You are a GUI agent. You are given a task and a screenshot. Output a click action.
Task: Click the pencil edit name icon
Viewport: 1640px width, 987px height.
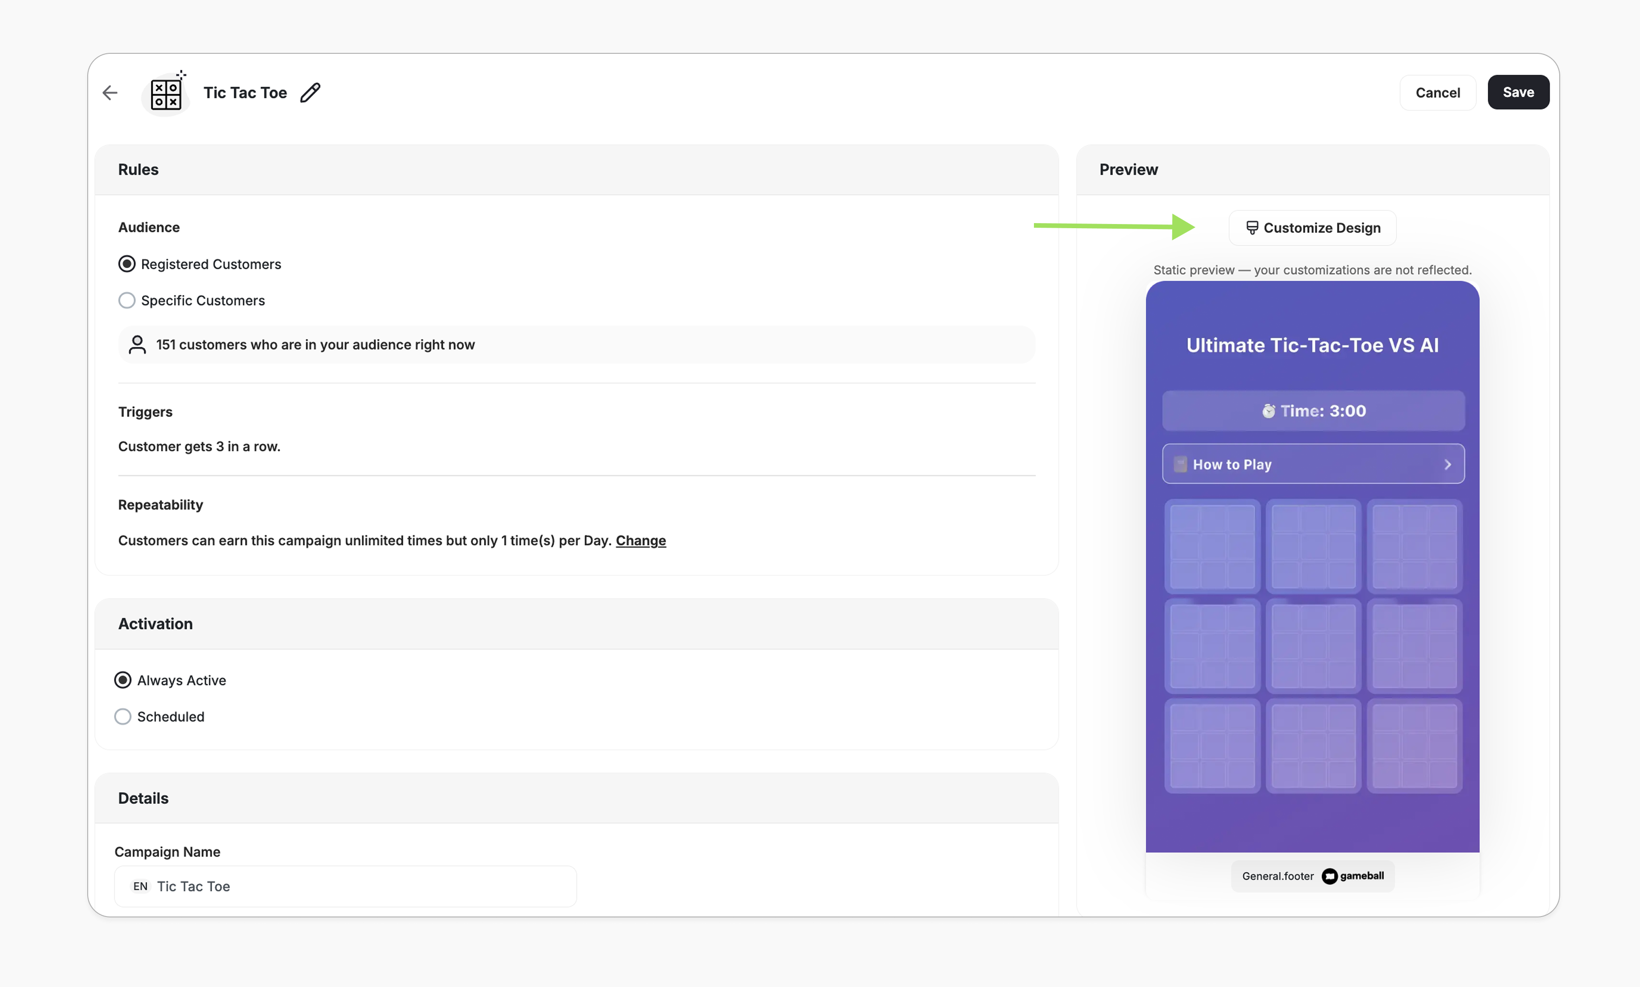(310, 92)
